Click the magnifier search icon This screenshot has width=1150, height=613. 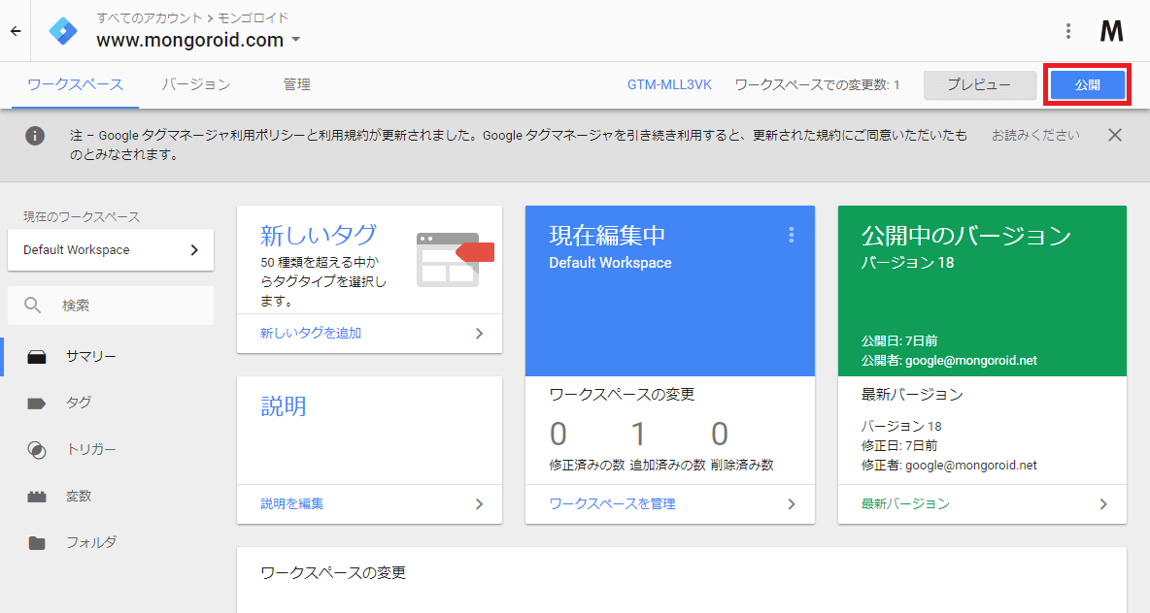point(32,306)
